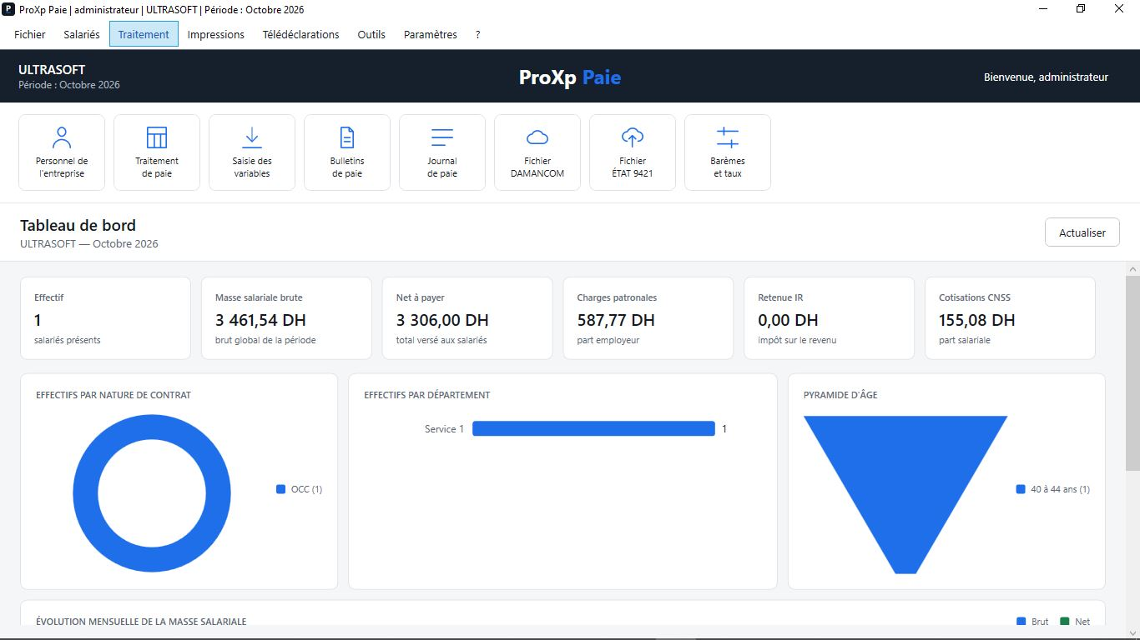
Task: Click the dashboard vertical scrollbar thumb
Action: click(x=1132, y=373)
